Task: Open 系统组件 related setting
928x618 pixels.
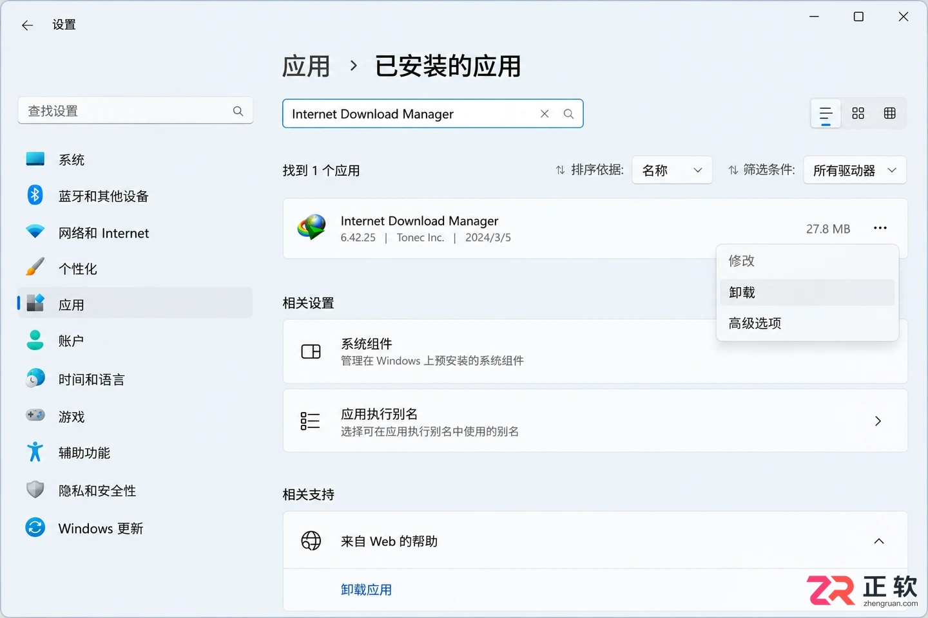Action: click(595, 351)
